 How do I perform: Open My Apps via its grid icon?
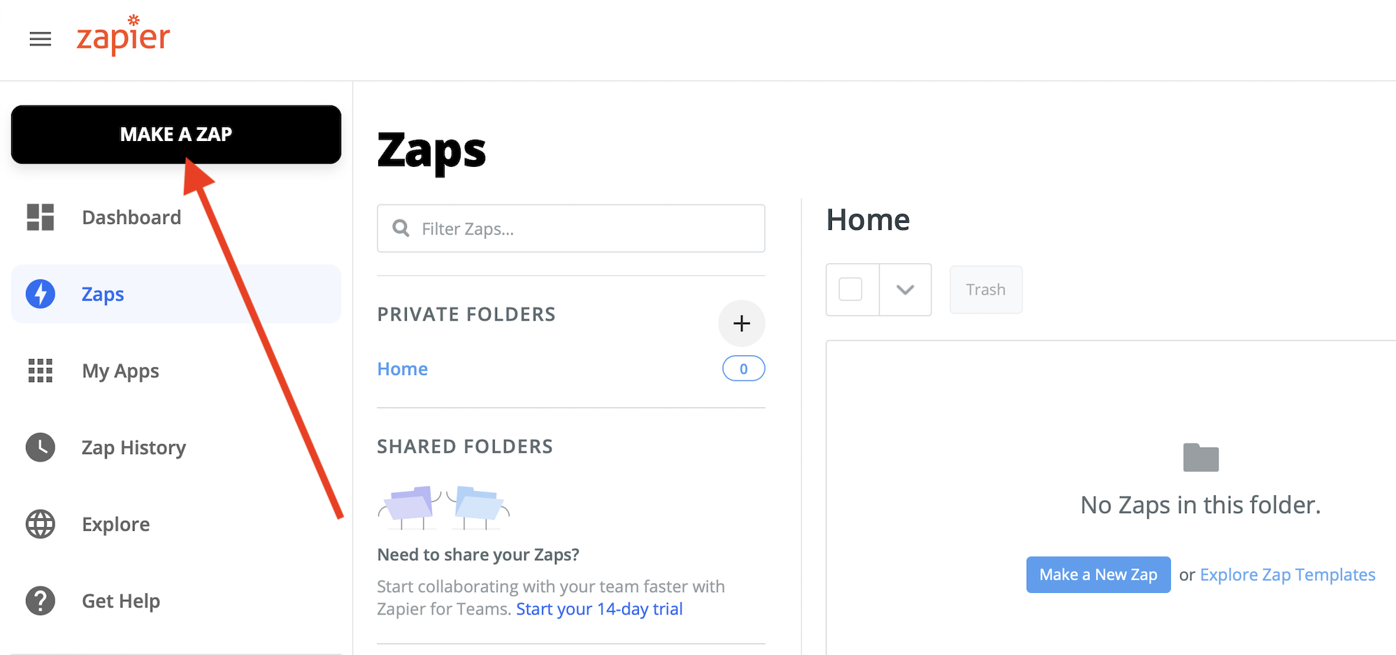(40, 371)
